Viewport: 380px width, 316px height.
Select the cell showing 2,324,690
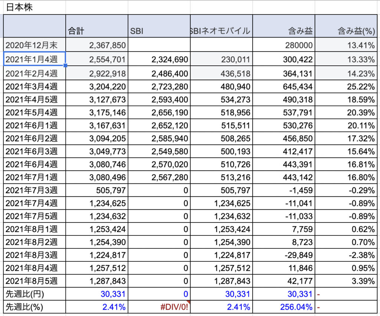pyautogui.click(x=159, y=59)
